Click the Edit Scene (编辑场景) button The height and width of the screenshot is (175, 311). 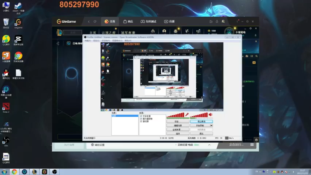click(178, 126)
